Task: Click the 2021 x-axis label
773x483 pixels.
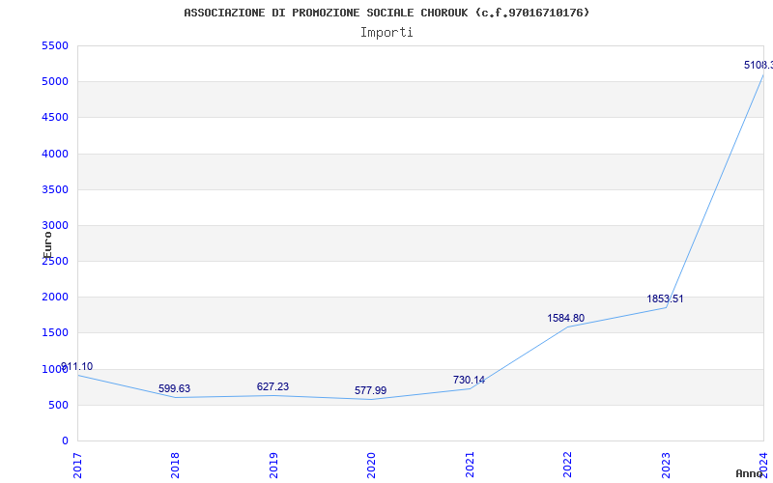Action: click(470, 466)
